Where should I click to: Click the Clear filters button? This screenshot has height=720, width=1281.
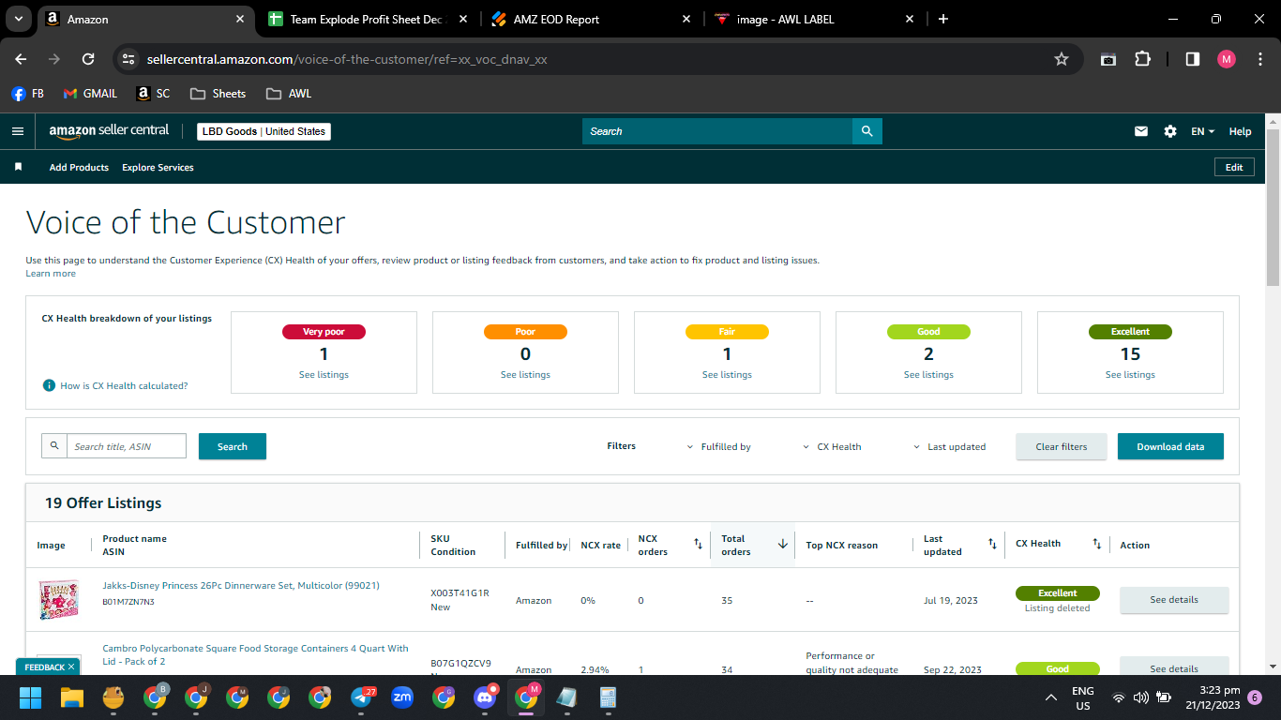tap(1061, 446)
